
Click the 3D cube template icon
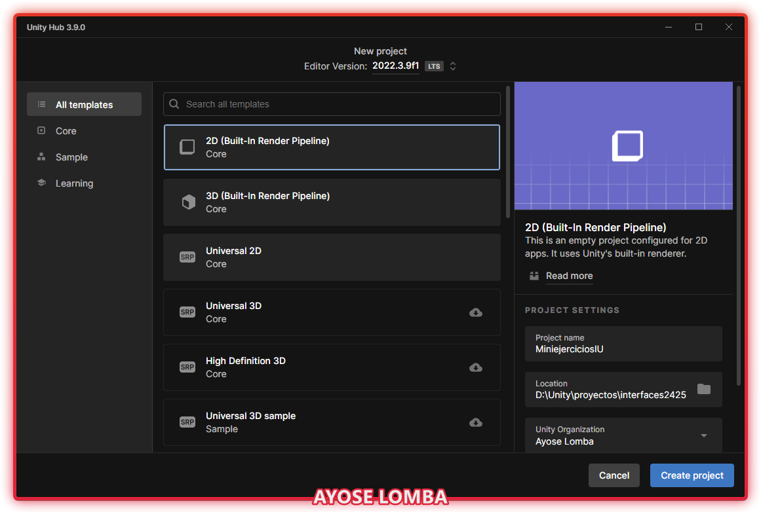pyautogui.click(x=188, y=202)
